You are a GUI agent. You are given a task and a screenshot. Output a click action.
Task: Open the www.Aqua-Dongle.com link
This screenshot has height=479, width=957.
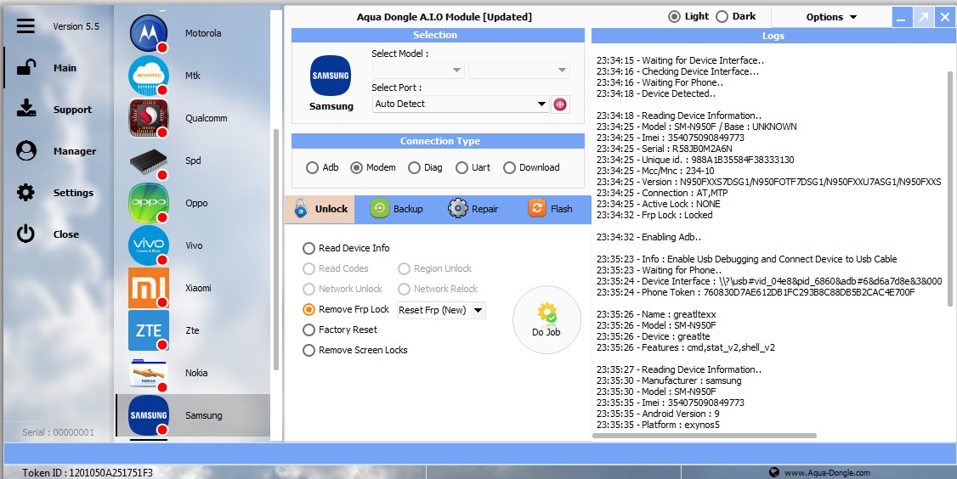827,472
